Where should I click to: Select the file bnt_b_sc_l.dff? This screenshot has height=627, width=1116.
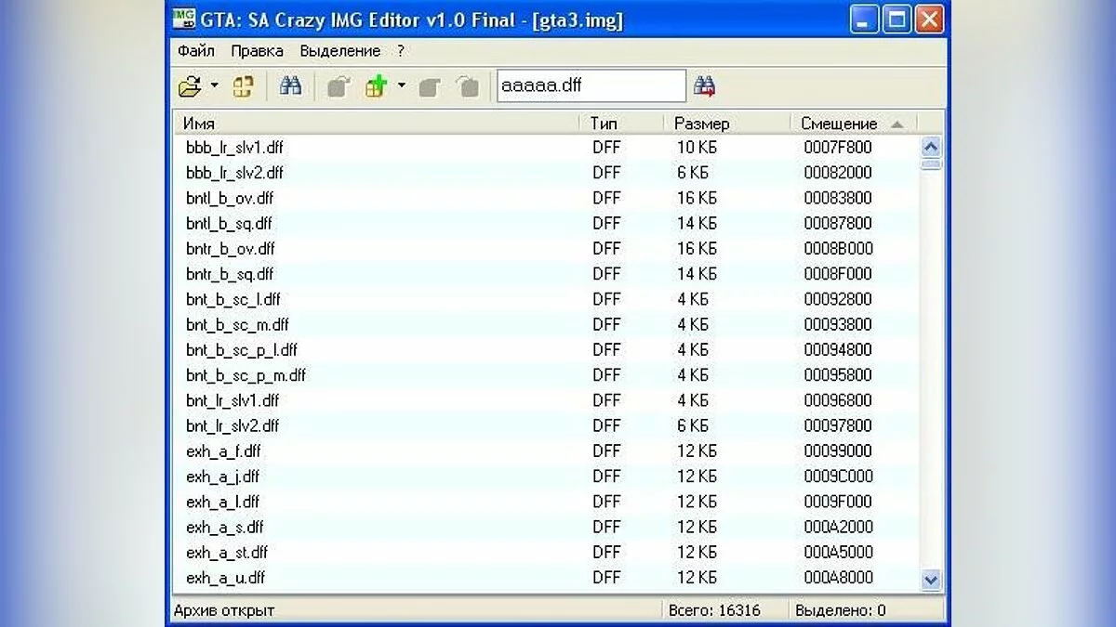click(x=233, y=299)
